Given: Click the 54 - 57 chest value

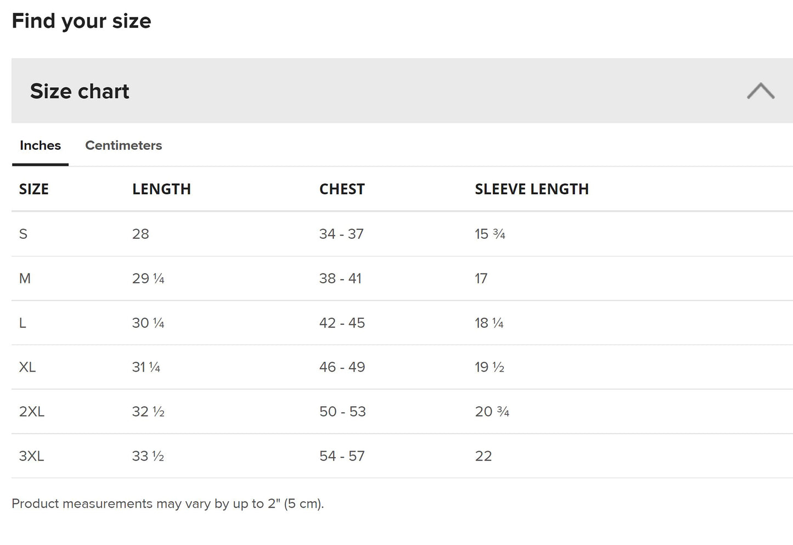Looking at the screenshot, I should tap(342, 456).
